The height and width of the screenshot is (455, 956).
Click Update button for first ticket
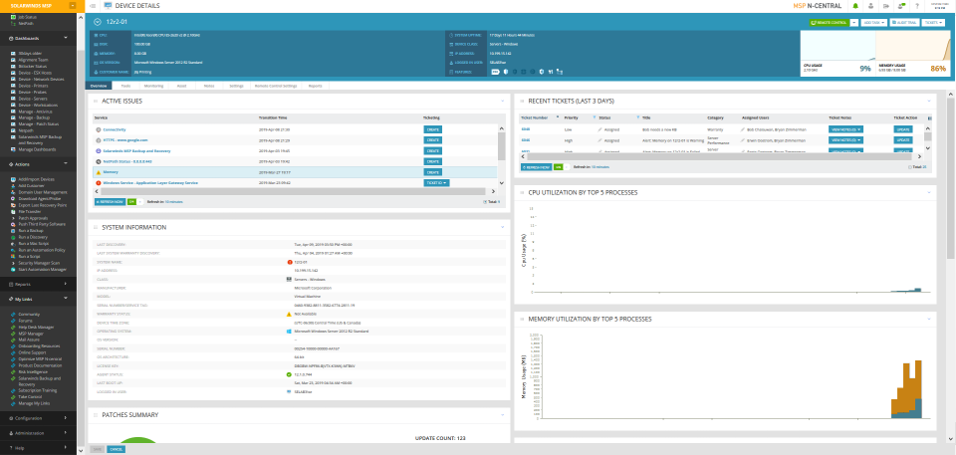click(x=903, y=129)
